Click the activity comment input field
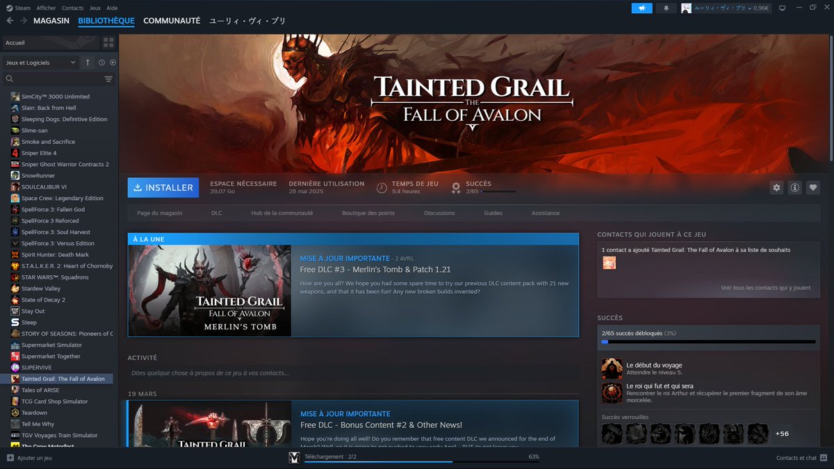834x469 pixels. (x=353, y=373)
